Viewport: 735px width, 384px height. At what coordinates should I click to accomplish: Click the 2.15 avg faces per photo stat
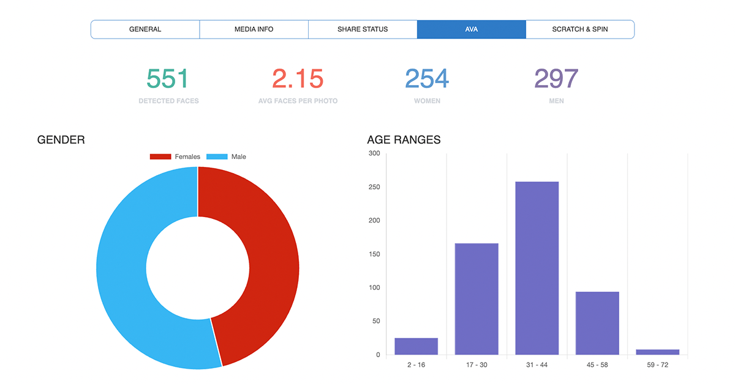click(x=298, y=79)
